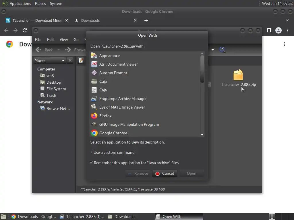Close the Places sidebar pane

(x=70, y=61)
